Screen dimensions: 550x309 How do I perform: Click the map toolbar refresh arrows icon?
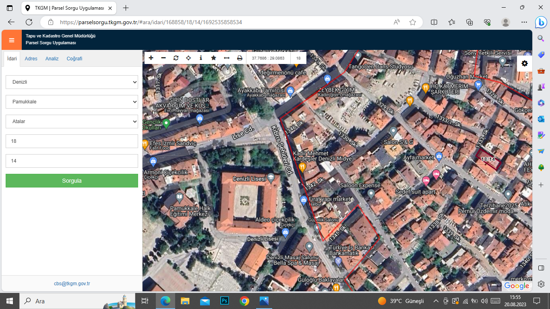pos(176,58)
